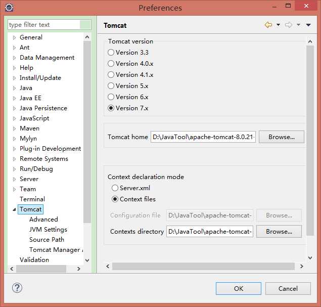Expand the Java tree node
Image resolution: width=321 pixels, height=307 pixels.
[14, 88]
